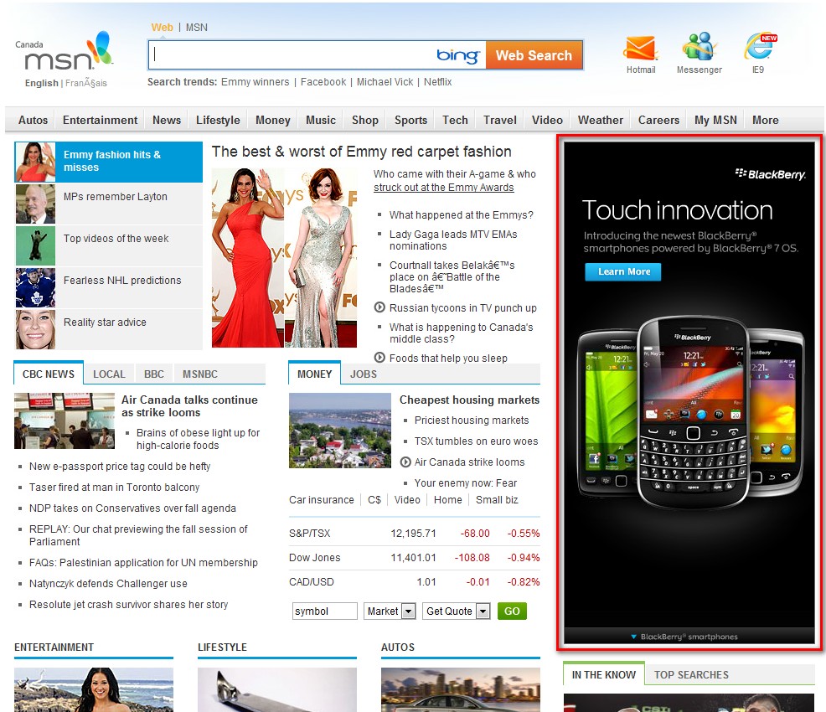Viewport: 826px width, 712px height.
Task: Open the Emmy winners search trend
Action: tap(255, 81)
